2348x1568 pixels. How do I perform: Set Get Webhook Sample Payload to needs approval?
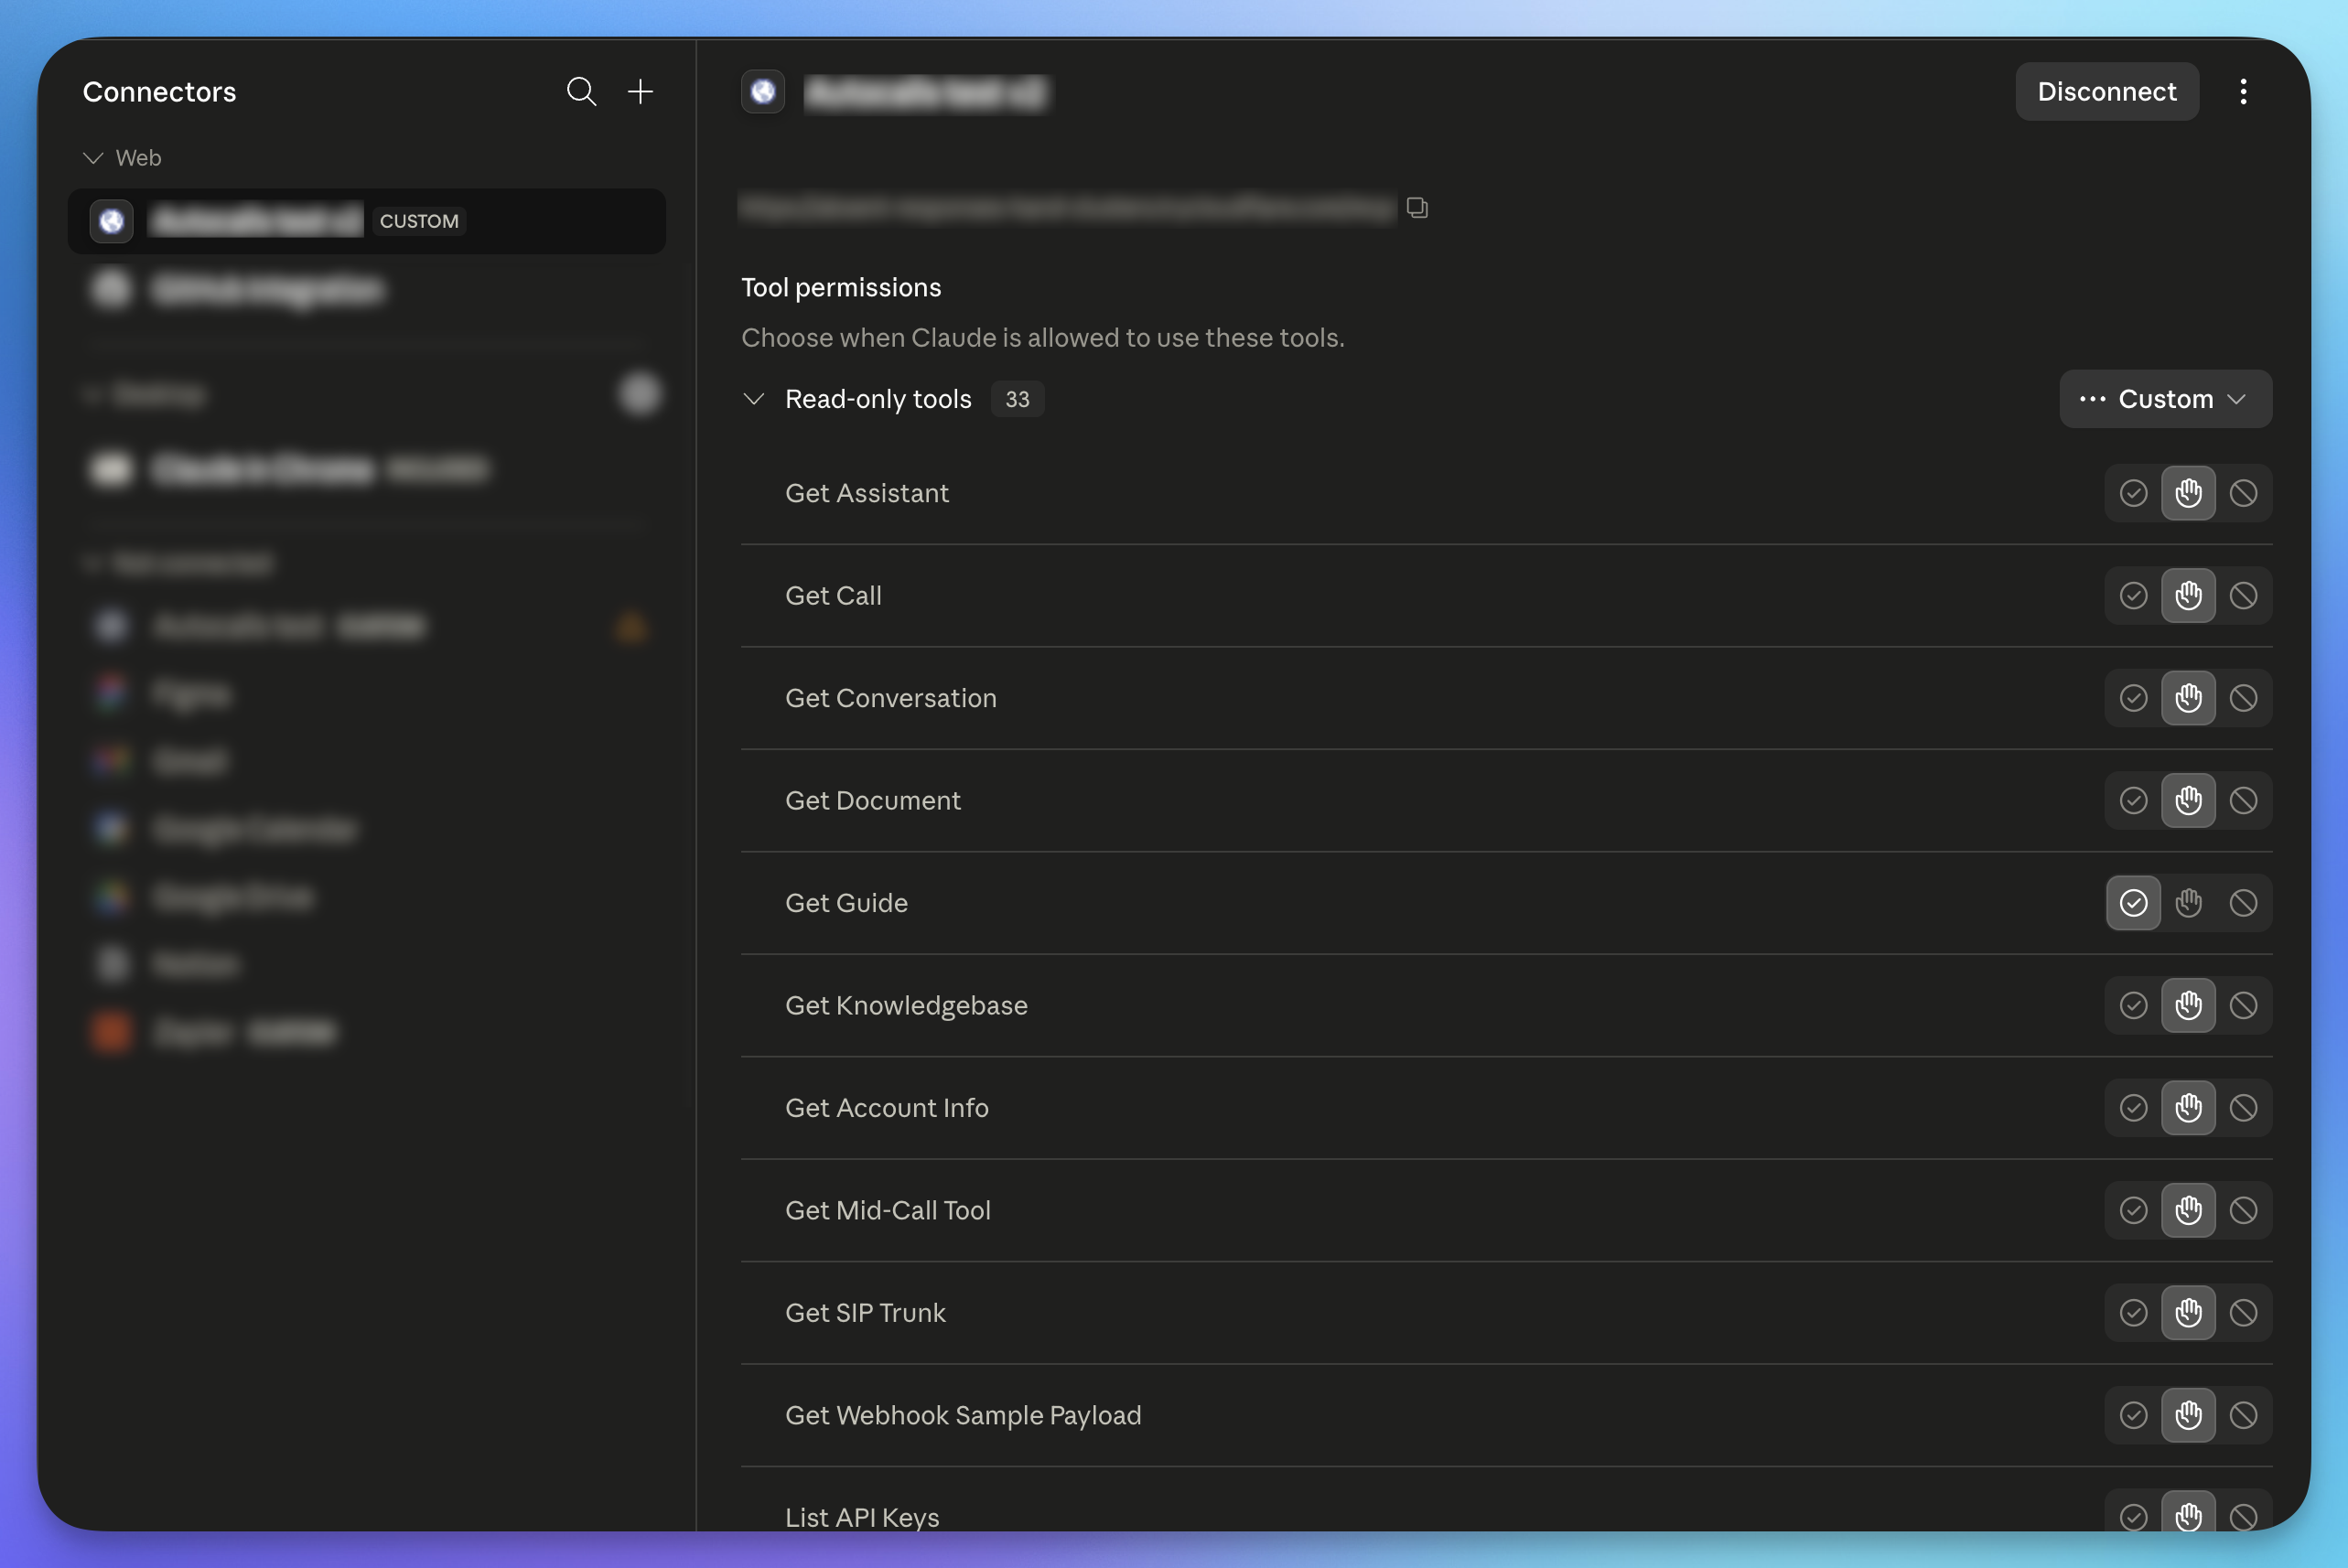pyautogui.click(x=2188, y=1416)
